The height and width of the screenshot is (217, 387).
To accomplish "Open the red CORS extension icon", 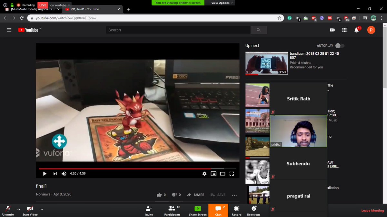I will (x=330, y=18).
